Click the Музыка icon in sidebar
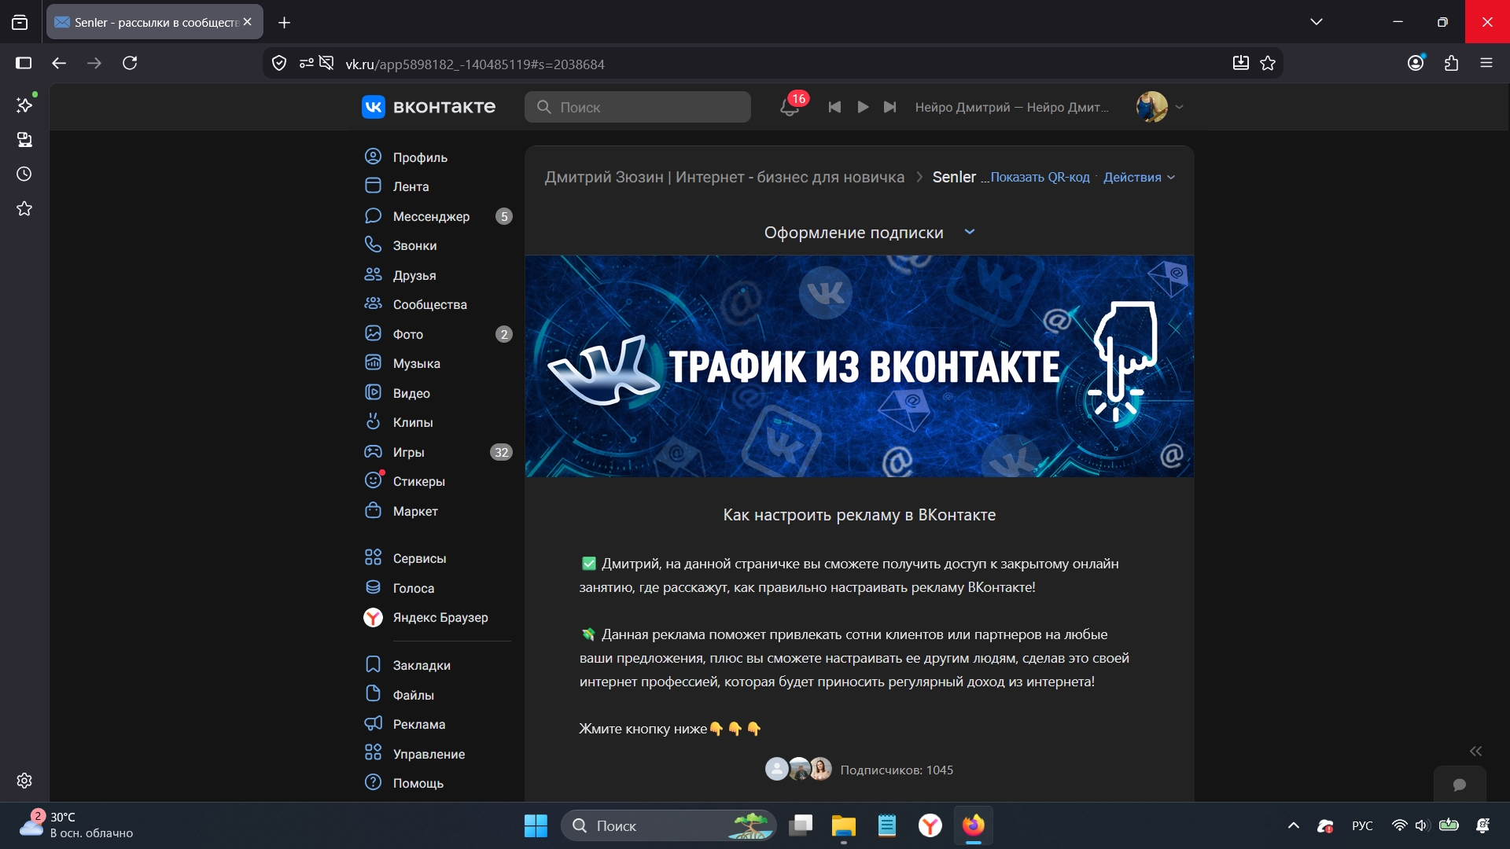The image size is (1510, 849). 373,362
